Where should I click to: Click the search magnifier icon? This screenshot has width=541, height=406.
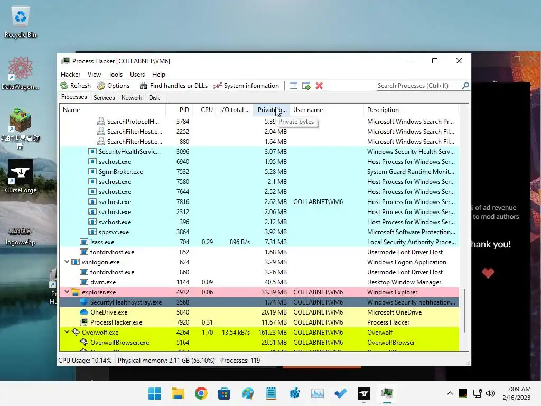click(x=465, y=85)
